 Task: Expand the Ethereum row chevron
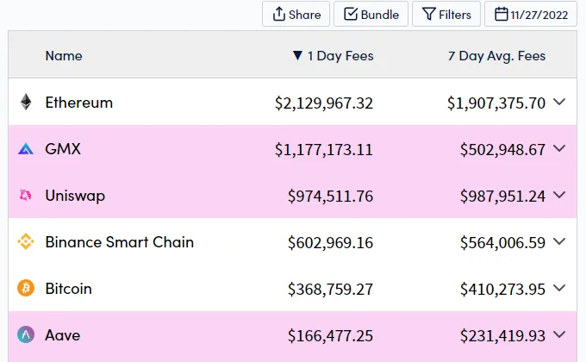tap(559, 102)
